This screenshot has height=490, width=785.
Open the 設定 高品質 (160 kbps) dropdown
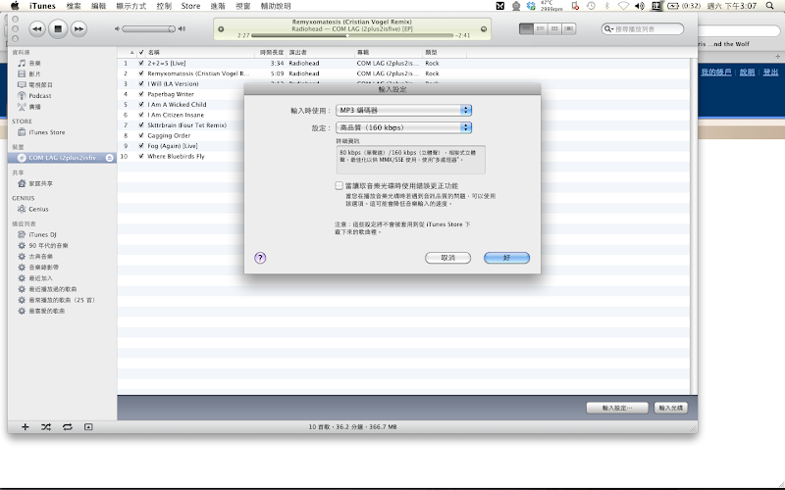click(x=403, y=127)
